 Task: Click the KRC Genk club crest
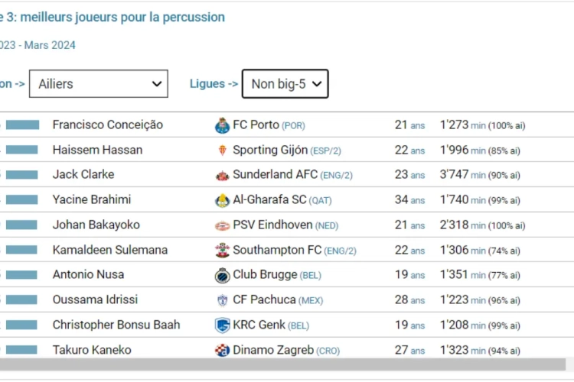222,325
